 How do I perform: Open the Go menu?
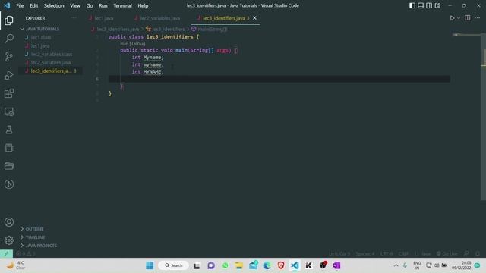90,5
